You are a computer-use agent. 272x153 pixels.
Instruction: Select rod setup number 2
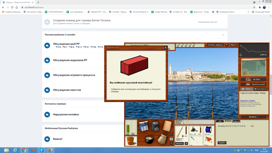(171, 139)
